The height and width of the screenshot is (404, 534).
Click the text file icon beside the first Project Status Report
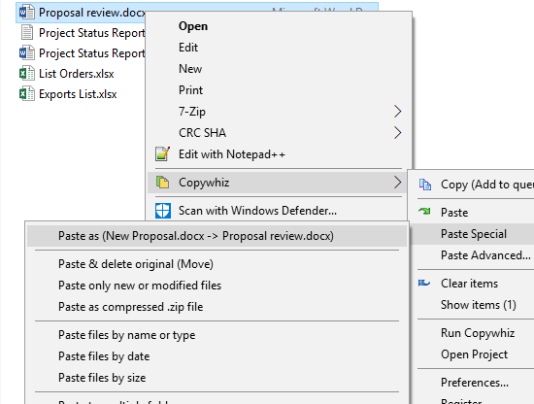27,33
